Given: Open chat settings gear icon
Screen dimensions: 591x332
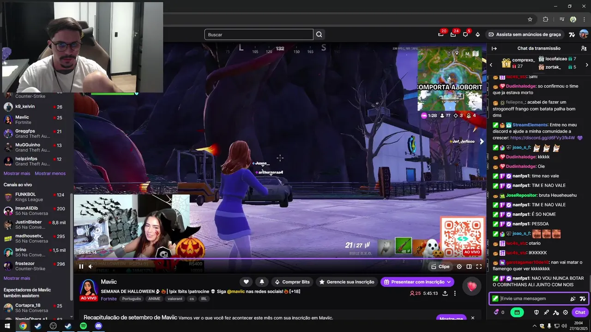Looking at the screenshot, I should pyautogui.click(x=566, y=312).
